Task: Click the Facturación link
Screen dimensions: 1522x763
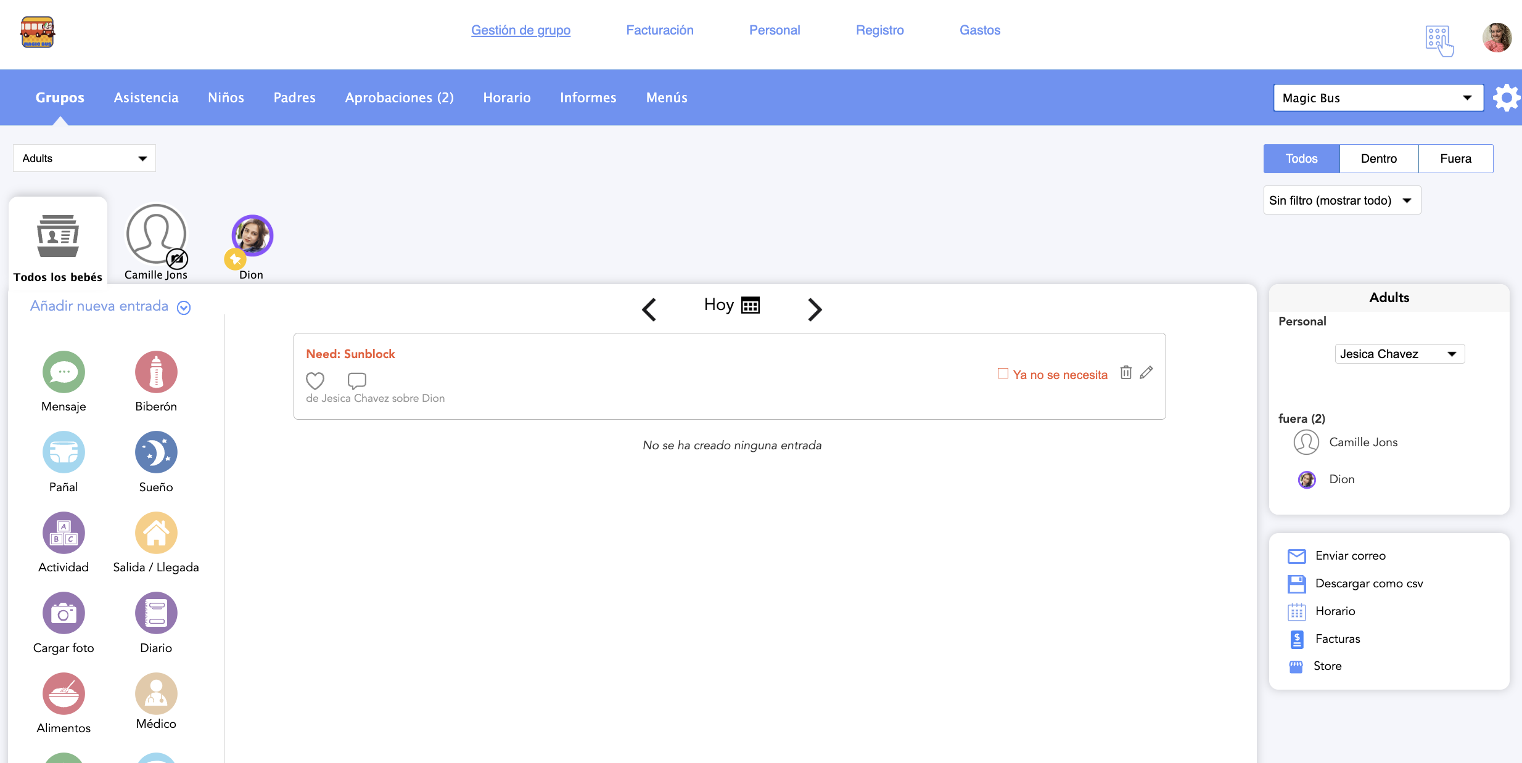Action: click(659, 30)
